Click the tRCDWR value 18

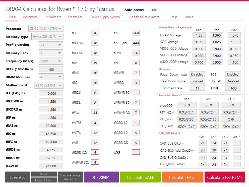95,43
